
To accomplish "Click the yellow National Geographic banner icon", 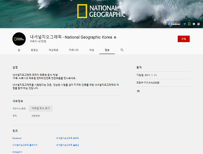I will 189,24.
